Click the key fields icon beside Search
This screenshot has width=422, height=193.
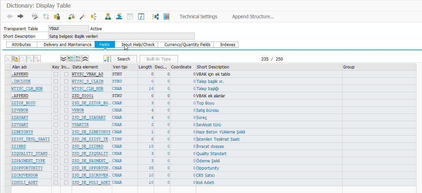coord(107,59)
